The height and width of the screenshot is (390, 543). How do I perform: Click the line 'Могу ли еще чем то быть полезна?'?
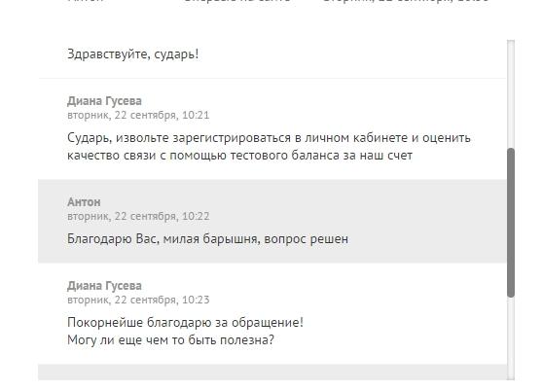[x=170, y=340]
